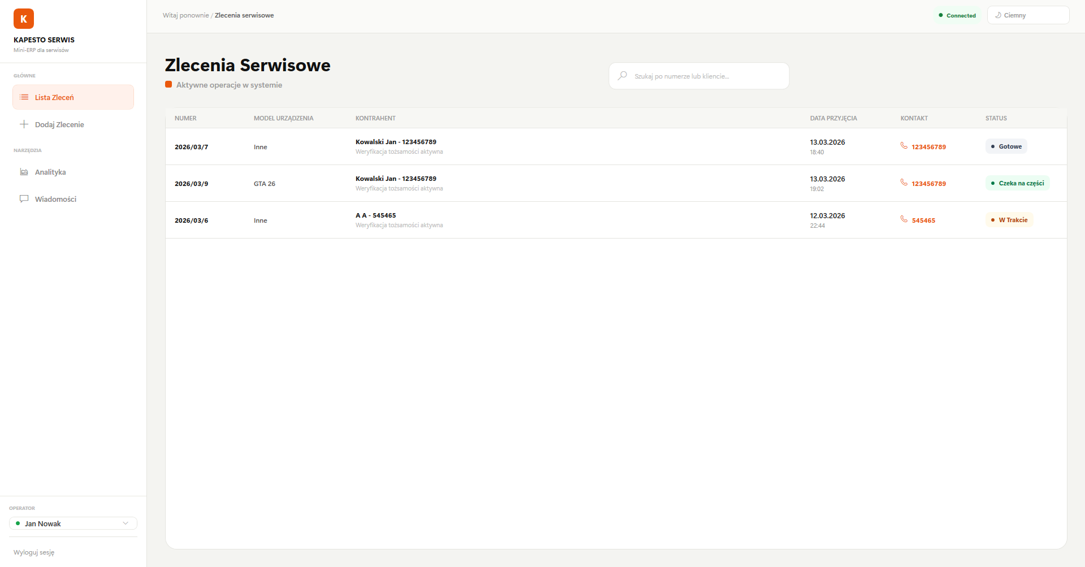The height and width of the screenshot is (567, 1085).
Task: Click the magnifier icon in search box
Action: tap(623, 76)
